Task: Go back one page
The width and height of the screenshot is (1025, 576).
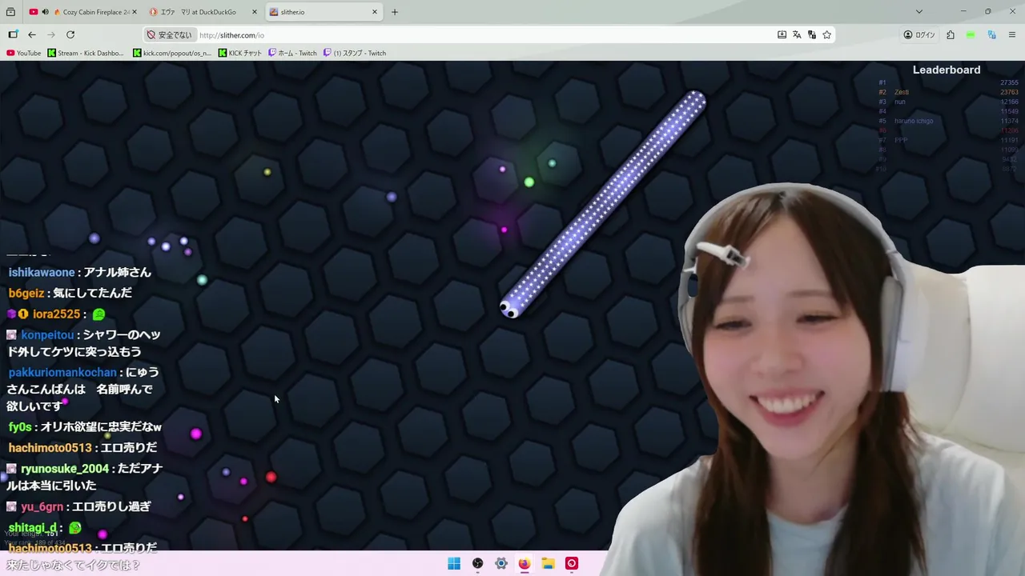Action: tap(32, 34)
